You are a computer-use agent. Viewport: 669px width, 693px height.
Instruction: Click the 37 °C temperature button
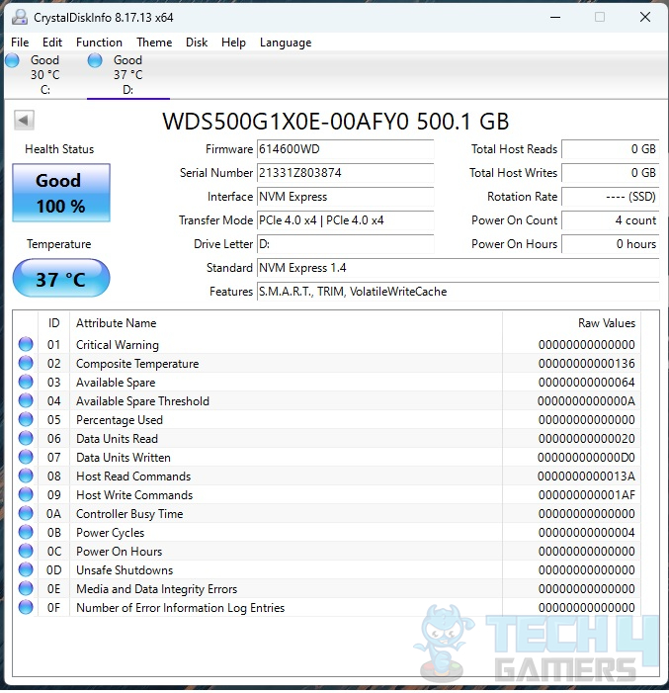pyautogui.click(x=61, y=279)
